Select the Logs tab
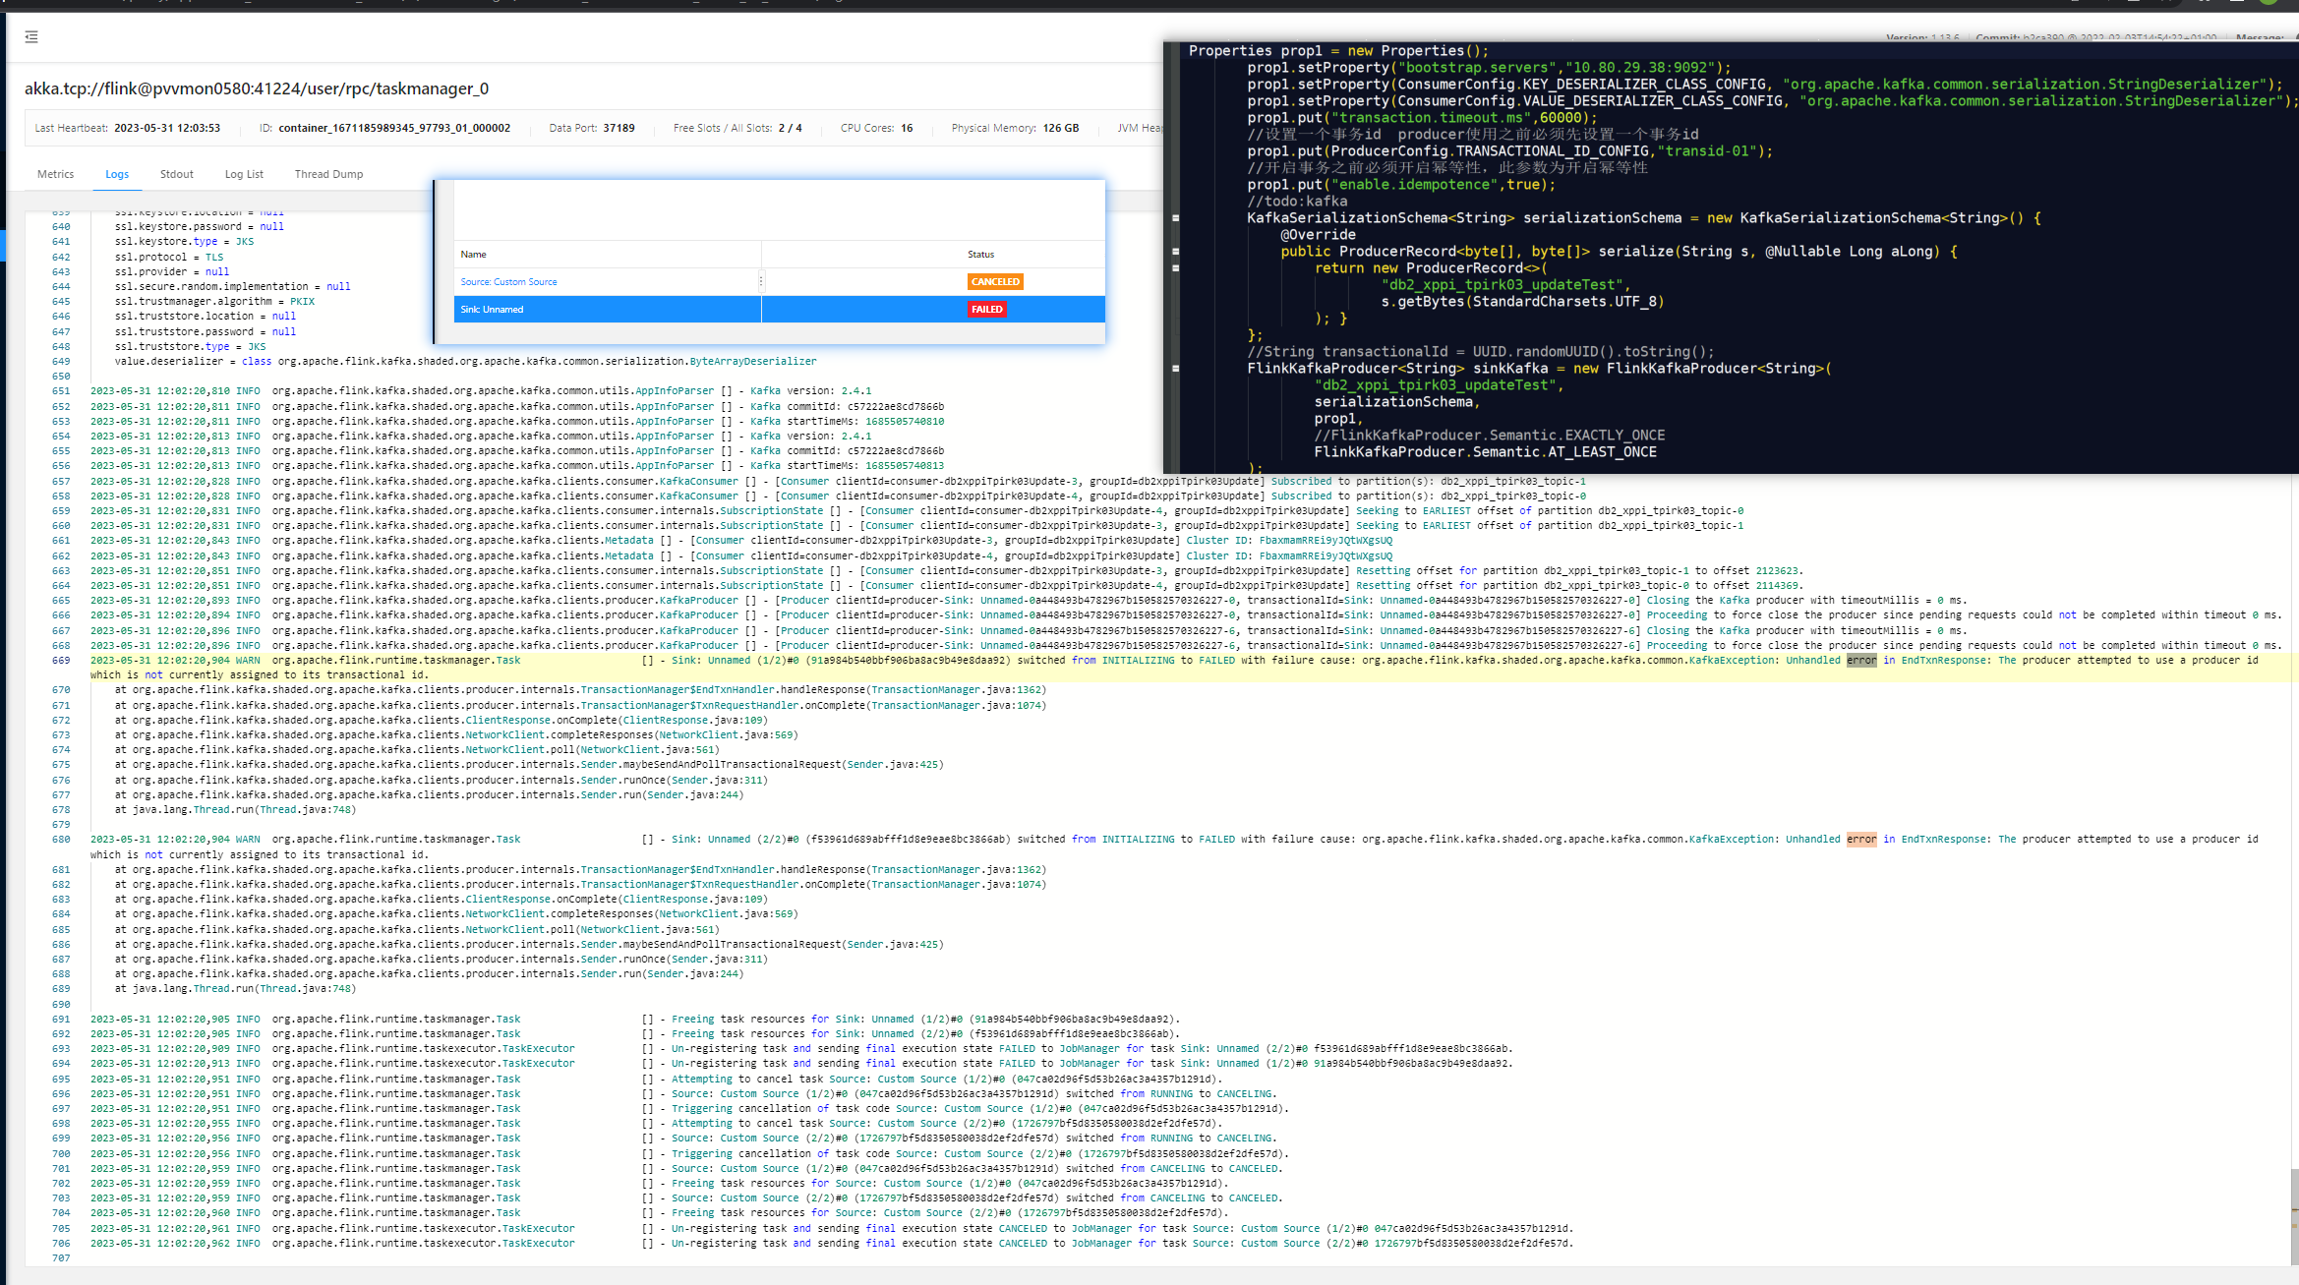The image size is (2299, 1285). point(117,174)
